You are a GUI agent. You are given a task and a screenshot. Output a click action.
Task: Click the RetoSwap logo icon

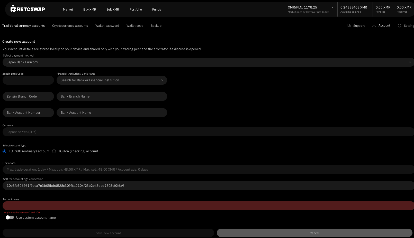coord(13,9)
